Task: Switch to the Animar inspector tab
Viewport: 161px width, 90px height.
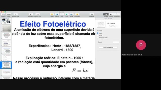Action: pos(111,14)
